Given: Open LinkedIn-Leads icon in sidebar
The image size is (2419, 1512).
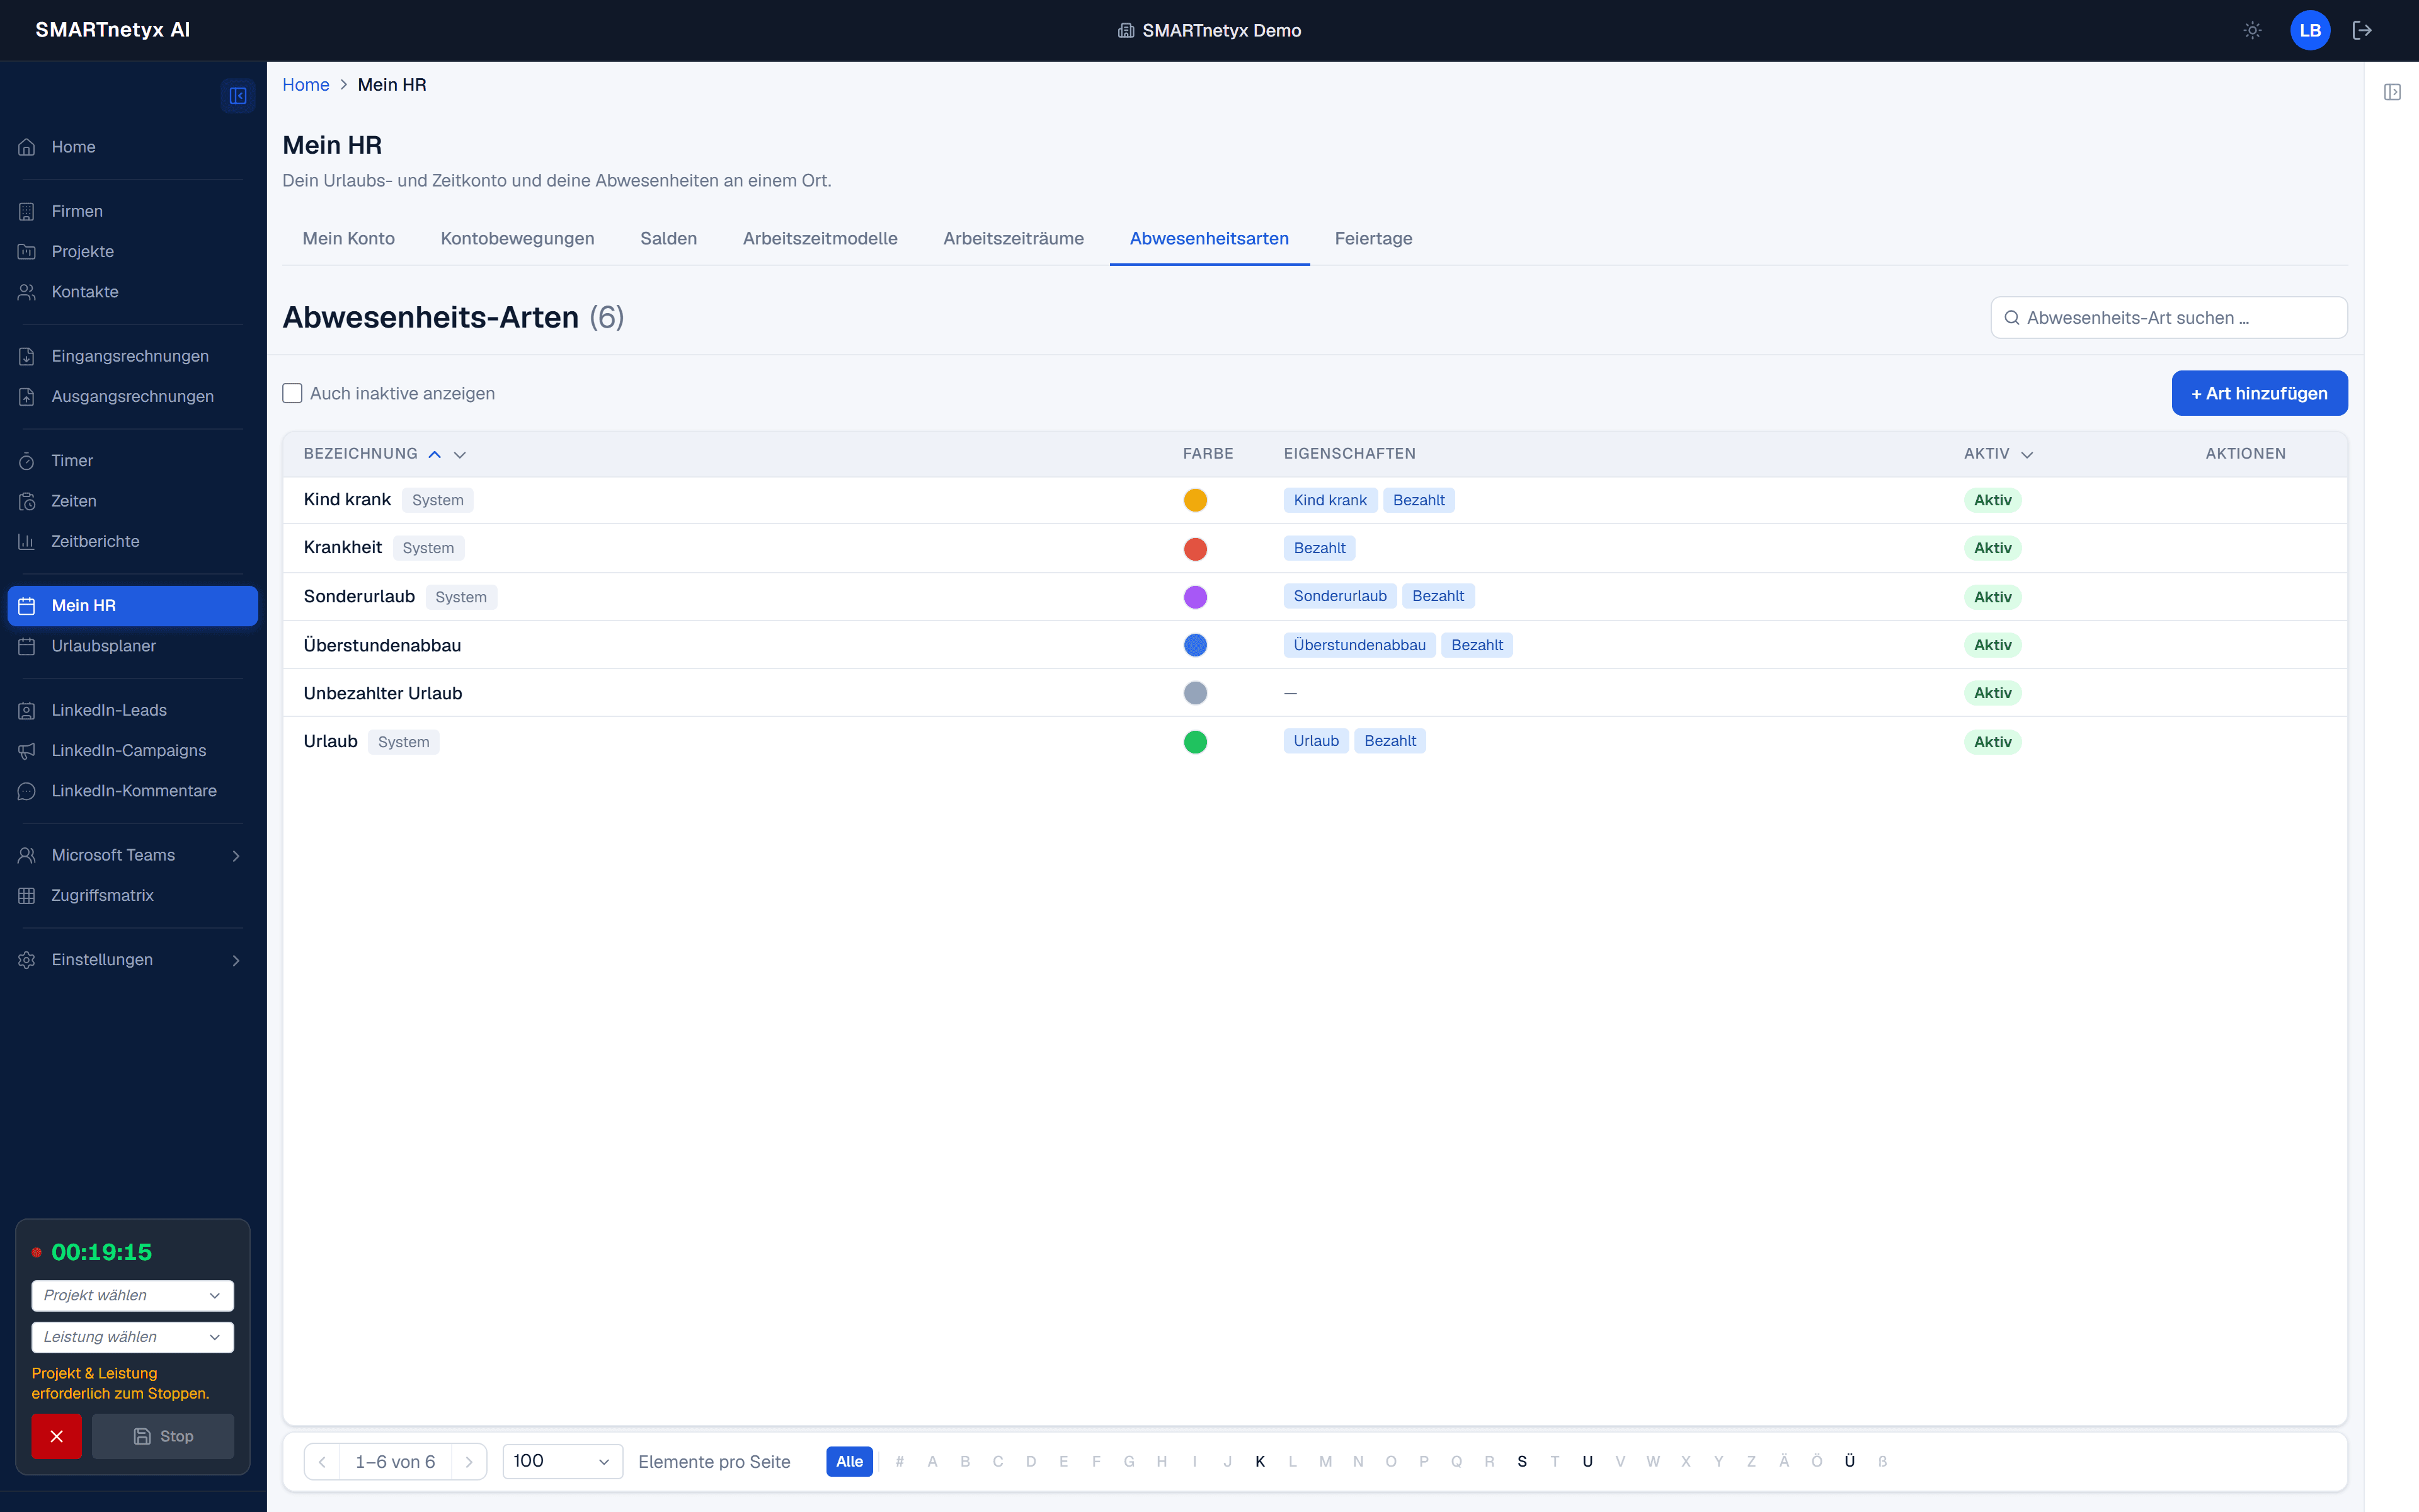Looking at the screenshot, I should tap(27, 710).
